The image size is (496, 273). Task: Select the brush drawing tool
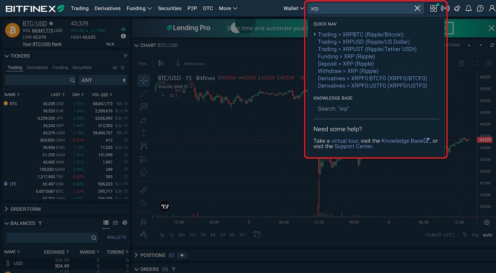pyautogui.click(x=144, y=120)
